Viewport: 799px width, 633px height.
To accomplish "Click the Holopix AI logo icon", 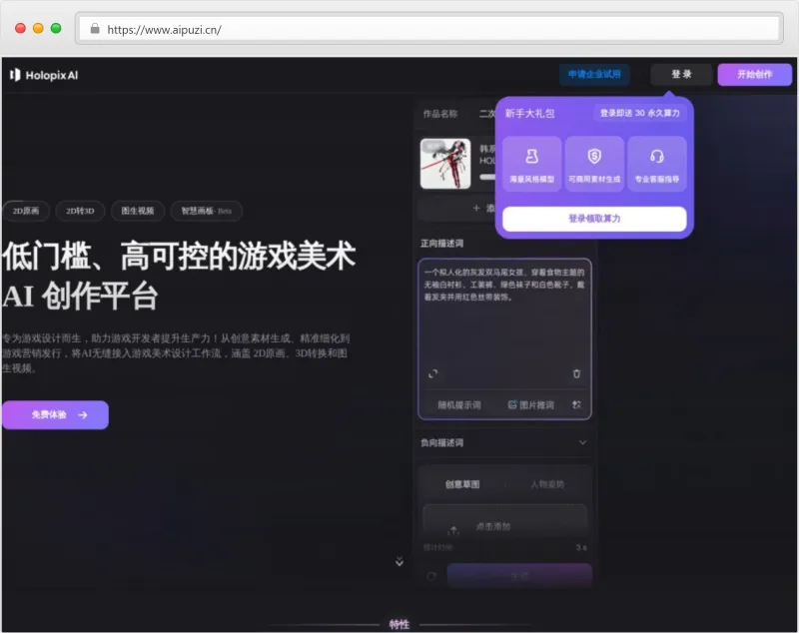I will pos(15,74).
